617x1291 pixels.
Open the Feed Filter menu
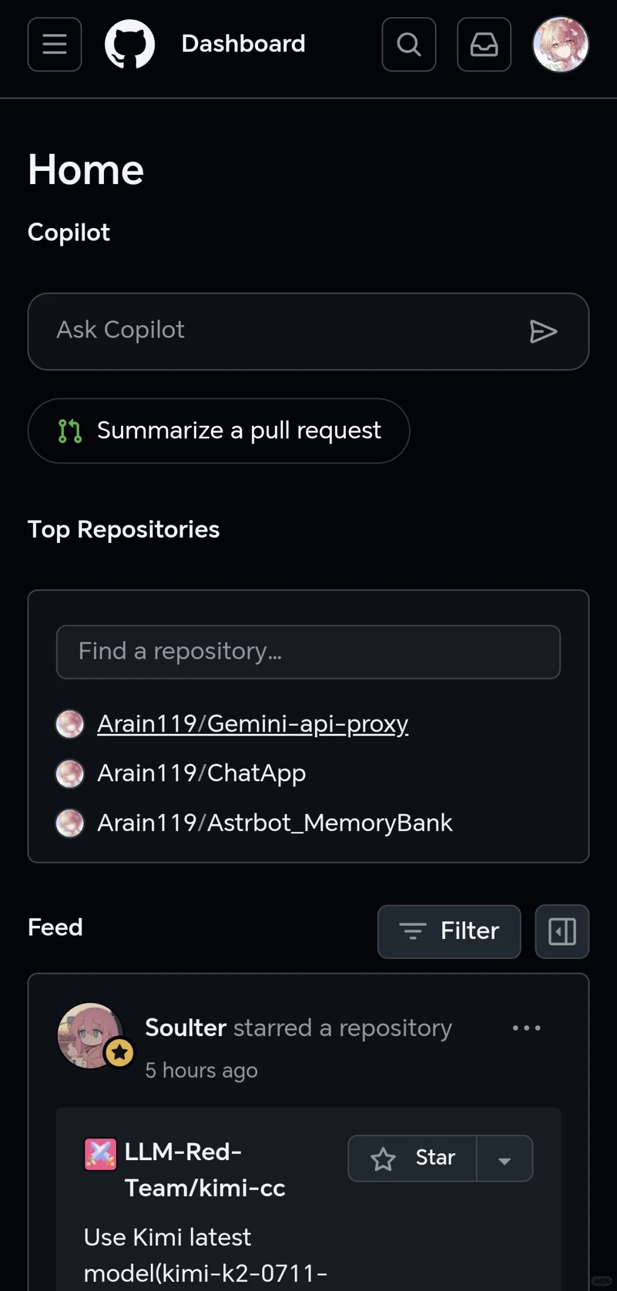[x=449, y=931]
